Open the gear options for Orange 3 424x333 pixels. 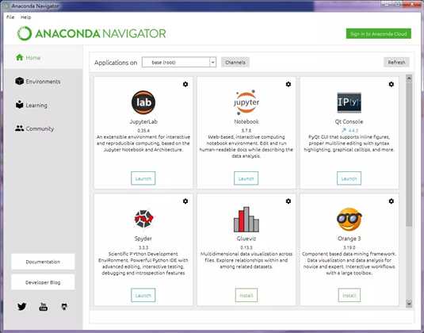coord(392,201)
